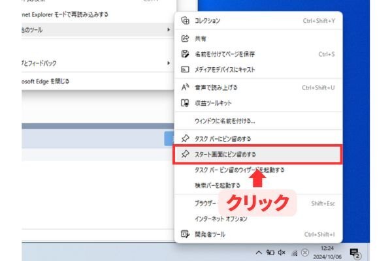The width and height of the screenshot is (392, 261).
Task: Select 共有 menu entry
Action: 258,38
